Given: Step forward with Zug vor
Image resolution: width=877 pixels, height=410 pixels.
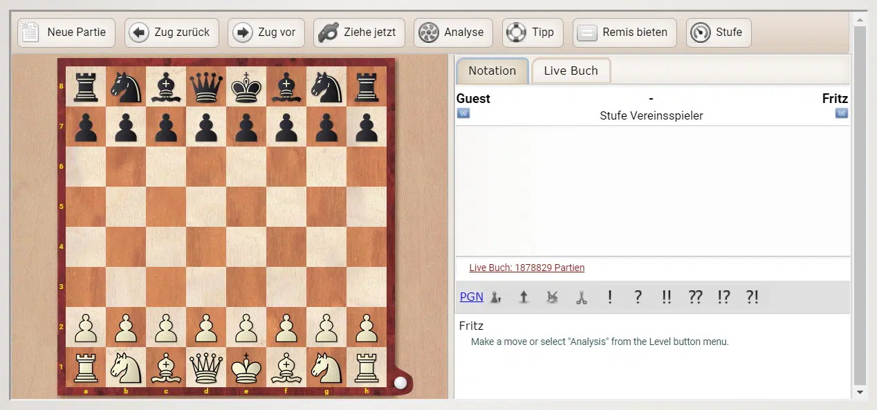Looking at the screenshot, I should (266, 32).
